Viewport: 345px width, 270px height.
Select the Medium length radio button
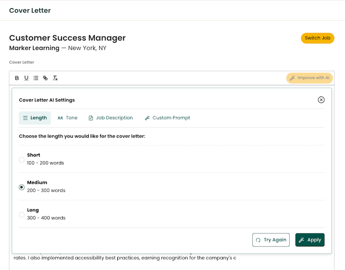click(x=22, y=187)
